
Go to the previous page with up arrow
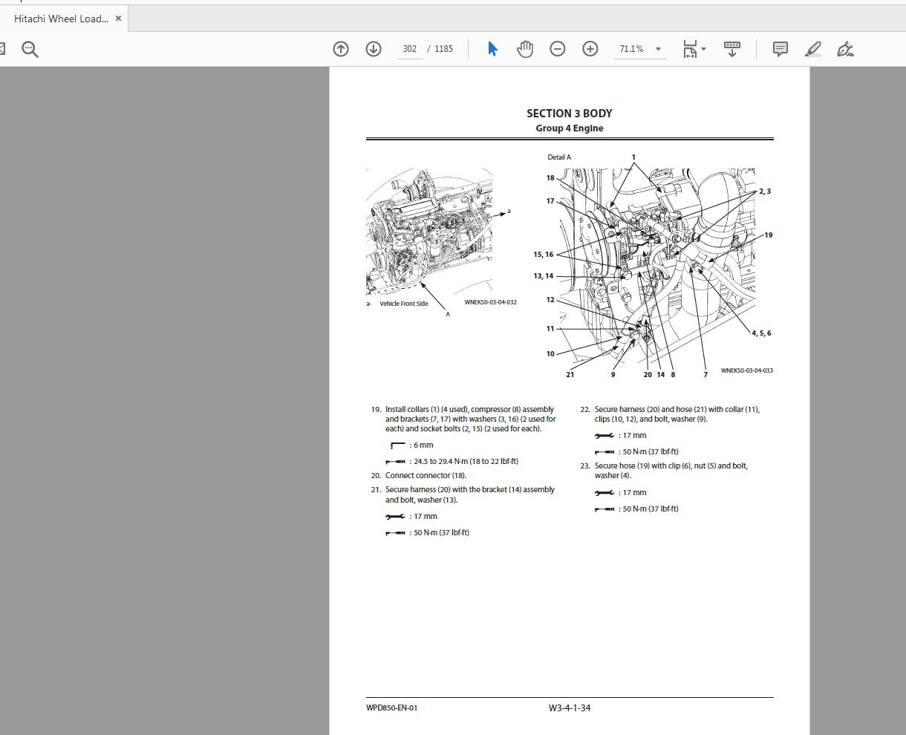click(340, 48)
